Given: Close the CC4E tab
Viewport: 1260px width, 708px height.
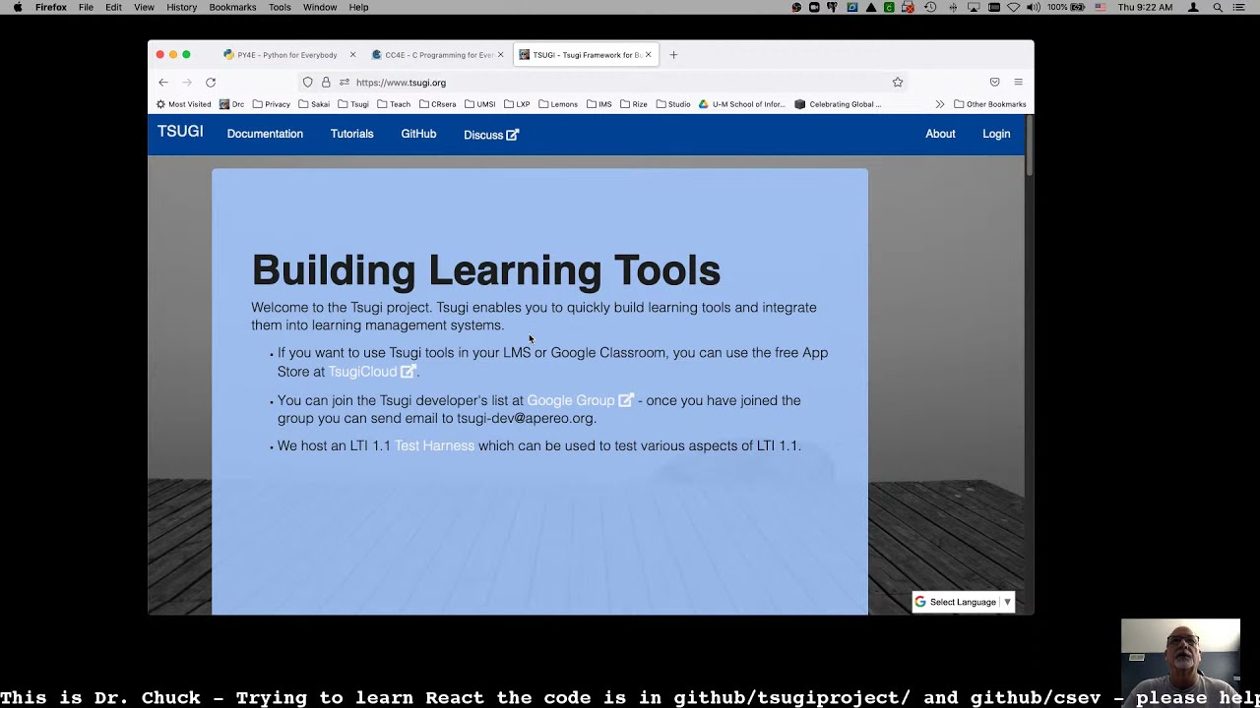Looking at the screenshot, I should click(x=500, y=55).
